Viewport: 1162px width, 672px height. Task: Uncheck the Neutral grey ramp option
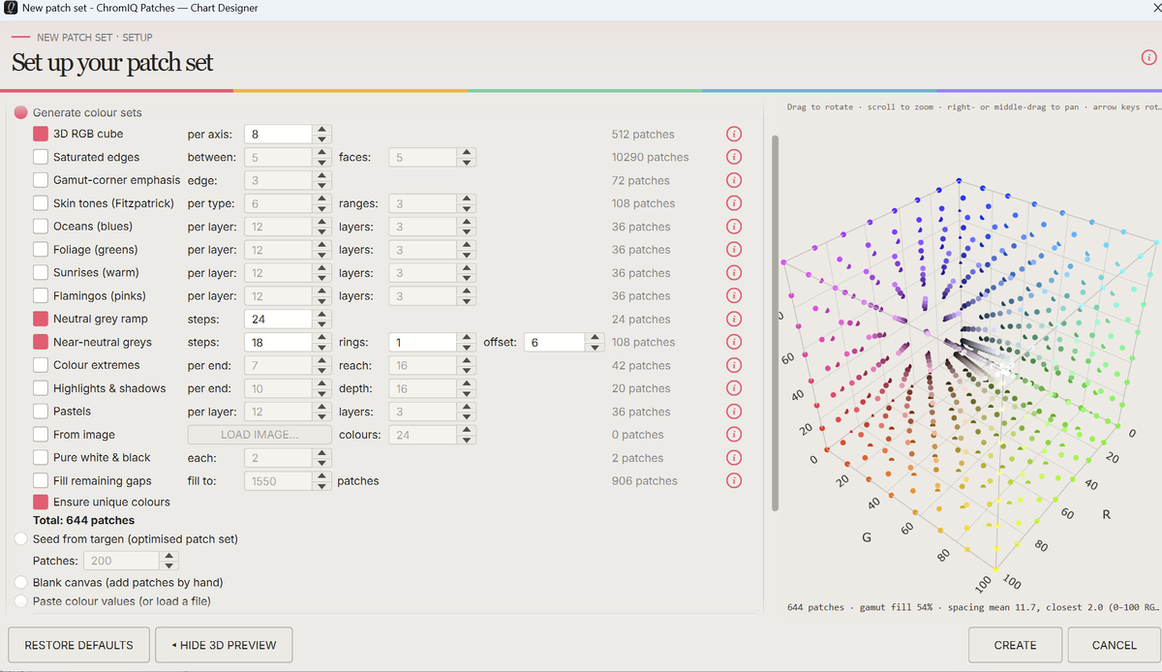tap(41, 319)
